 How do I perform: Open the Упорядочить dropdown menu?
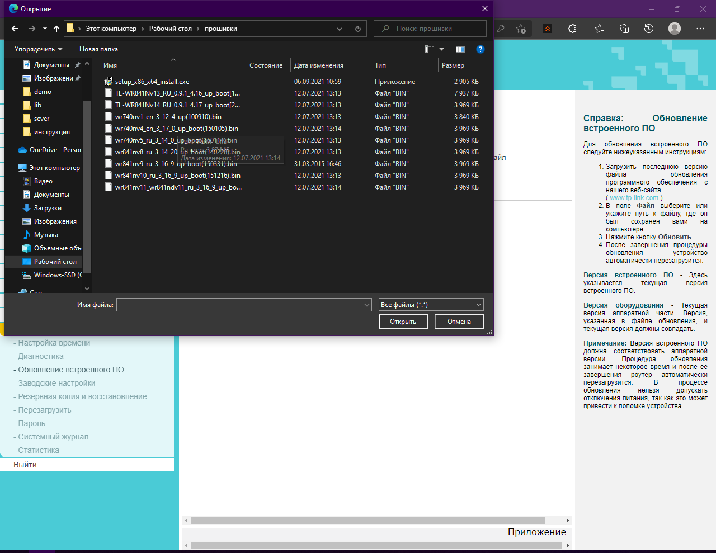pyautogui.click(x=38, y=49)
